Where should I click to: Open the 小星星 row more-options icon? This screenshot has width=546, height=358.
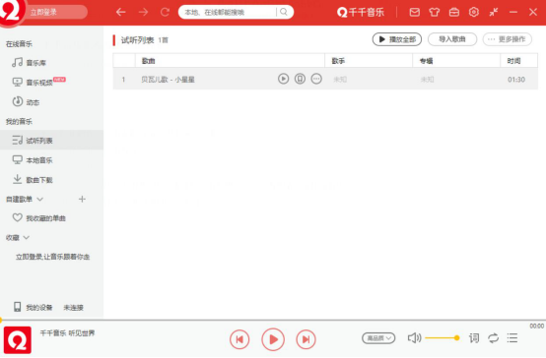(316, 79)
